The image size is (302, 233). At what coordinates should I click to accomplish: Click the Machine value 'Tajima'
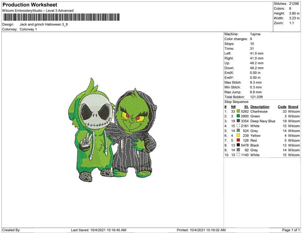pos(255,34)
